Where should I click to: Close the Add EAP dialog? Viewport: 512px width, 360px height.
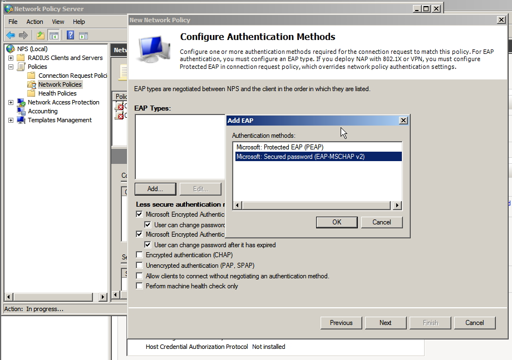pos(403,121)
